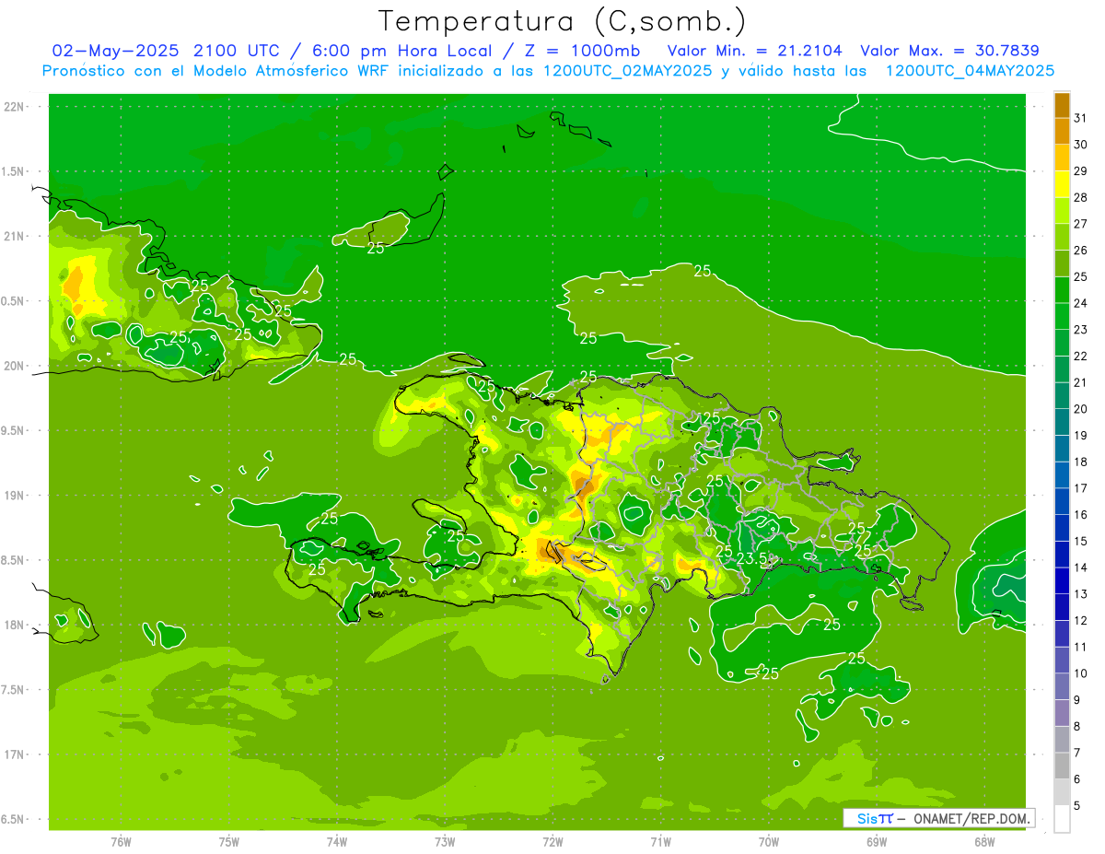The width and height of the screenshot is (1105, 854).
Task: Click the legend value 10
Action: click(x=1081, y=674)
